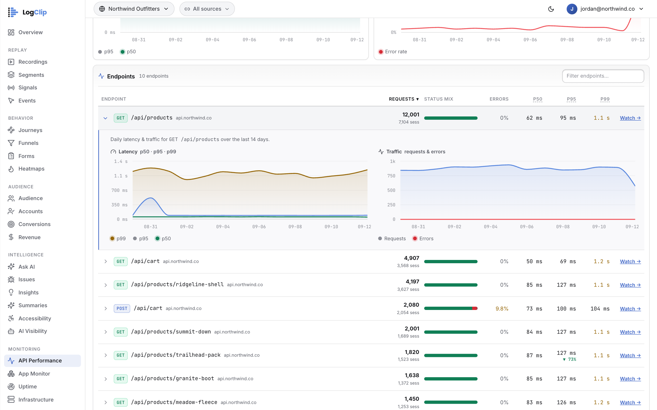Click the /api/products/ridgeline-shell status mix bar
Viewport: 657px width, 410px height.
tap(451, 285)
